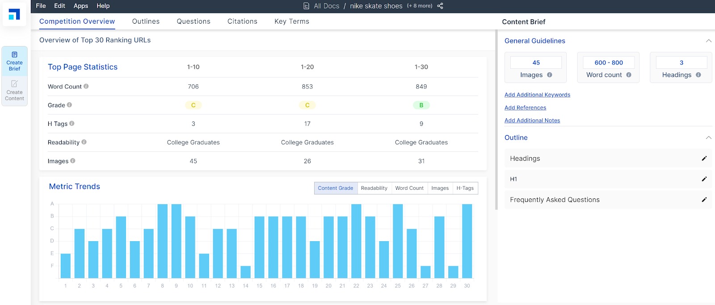Click info icon beside Images guideline
715x305 pixels.
(550, 75)
